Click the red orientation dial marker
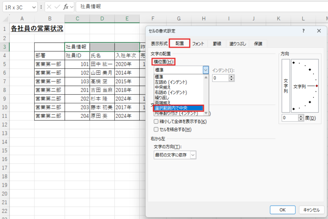 317,86
